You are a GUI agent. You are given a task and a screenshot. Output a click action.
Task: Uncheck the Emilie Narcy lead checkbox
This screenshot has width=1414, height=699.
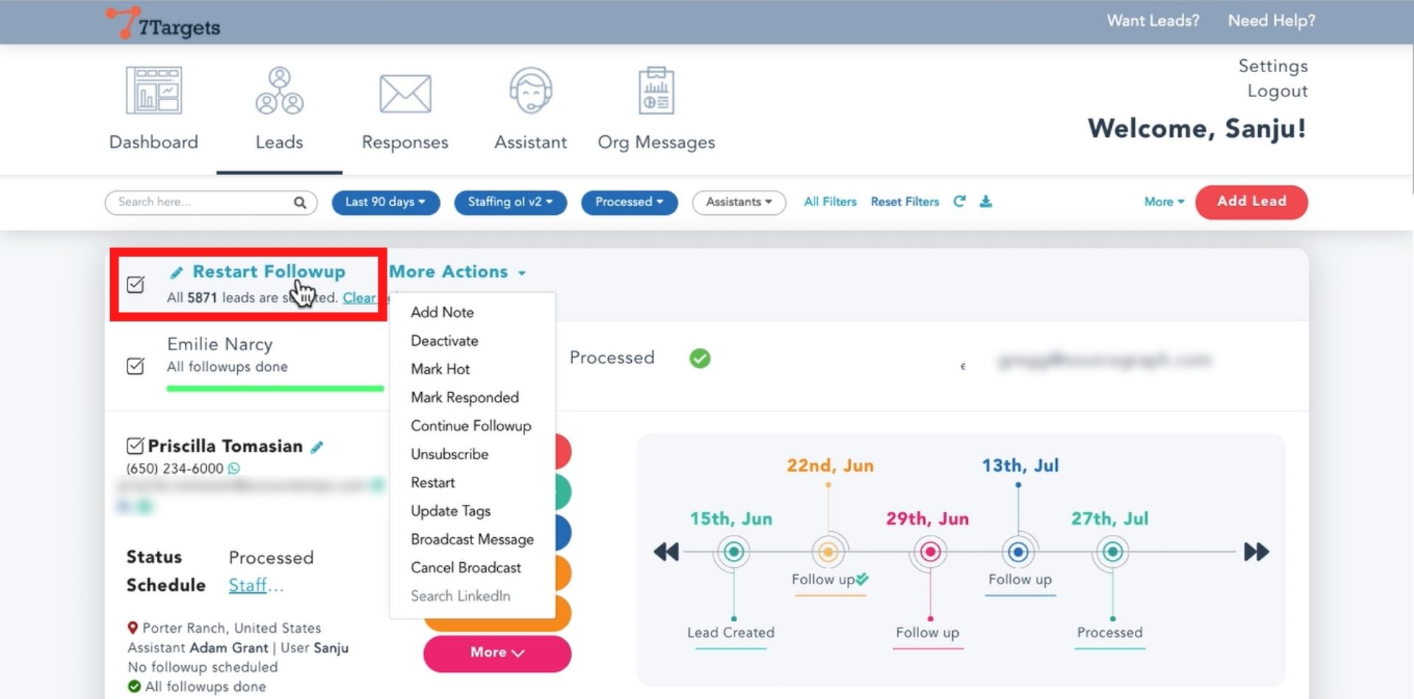pyautogui.click(x=136, y=366)
